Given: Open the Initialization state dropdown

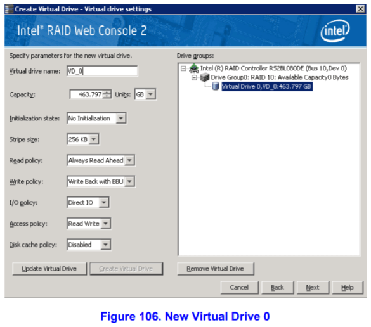Looking at the screenshot, I should [121, 118].
